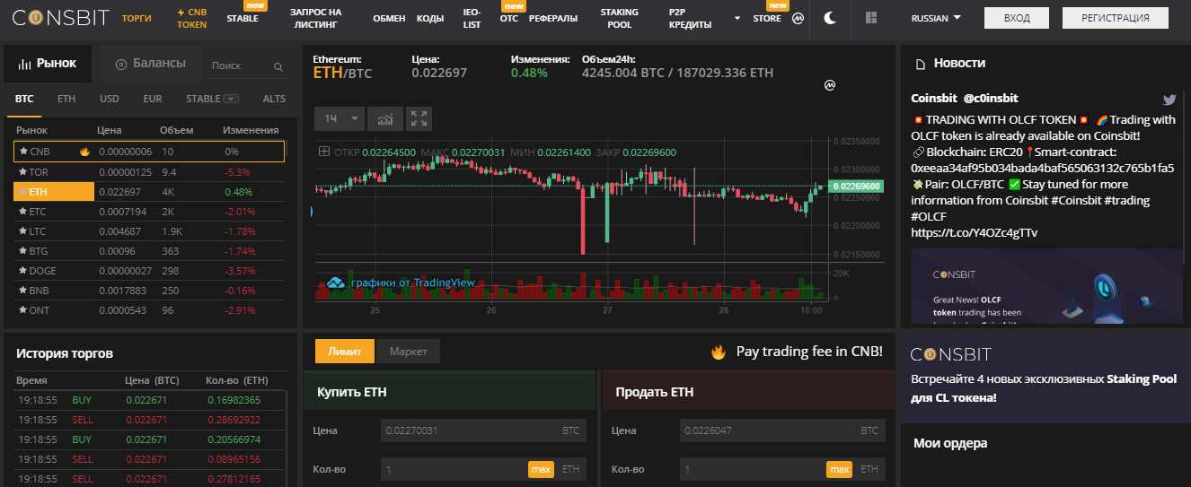This screenshot has height=487, width=1191.
Task: Select the ALTS market tab
Action: tap(274, 99)
